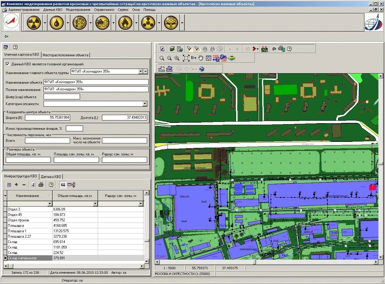Select the zoom-to-rectangle frame tool

(186, 58)
